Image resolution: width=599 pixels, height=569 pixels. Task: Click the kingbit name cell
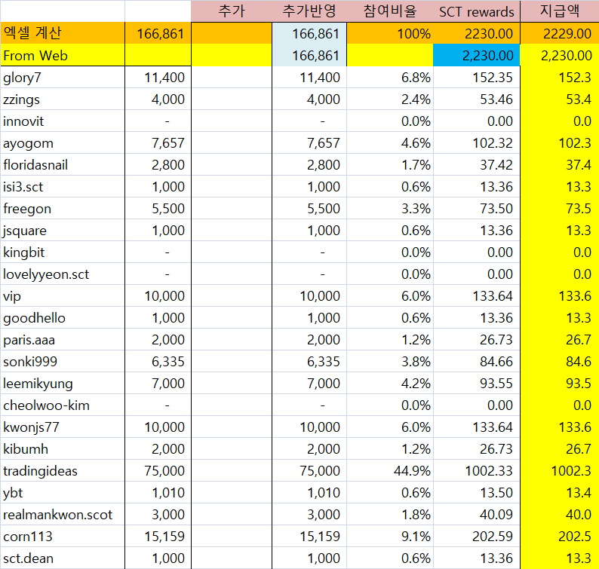pos(63,252)
